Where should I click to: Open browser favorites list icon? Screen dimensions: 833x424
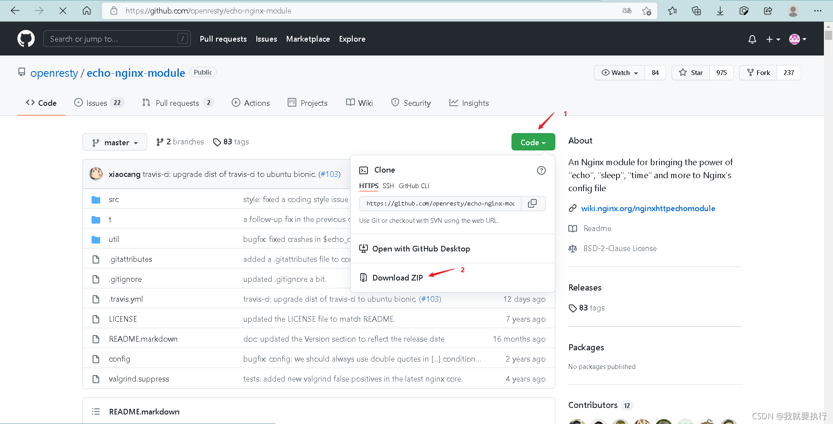(672, 11)
